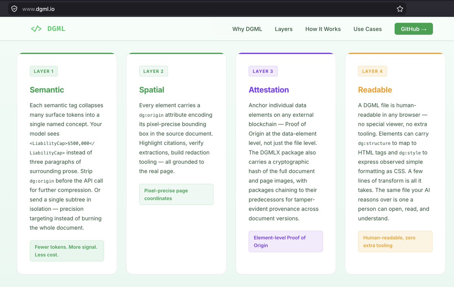The image size is (454, 287).
Task: Bookmark page with the star icon
Action: point(400,9)
